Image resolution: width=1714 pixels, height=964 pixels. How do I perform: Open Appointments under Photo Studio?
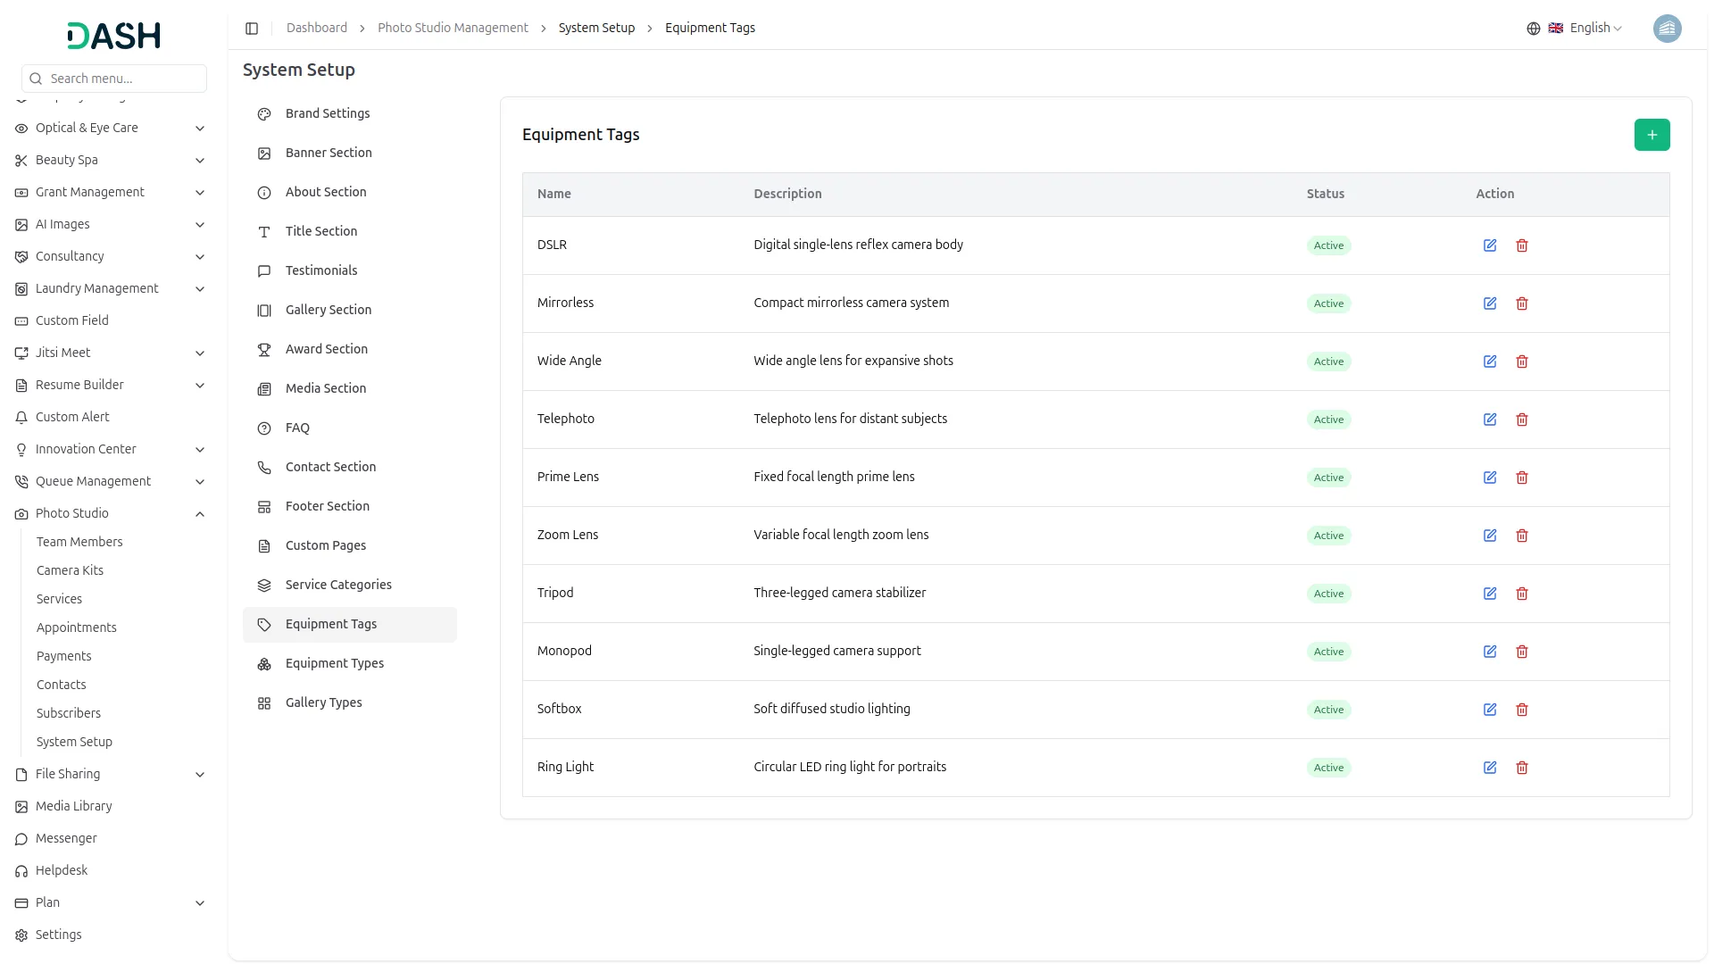(x=77, y=627)
